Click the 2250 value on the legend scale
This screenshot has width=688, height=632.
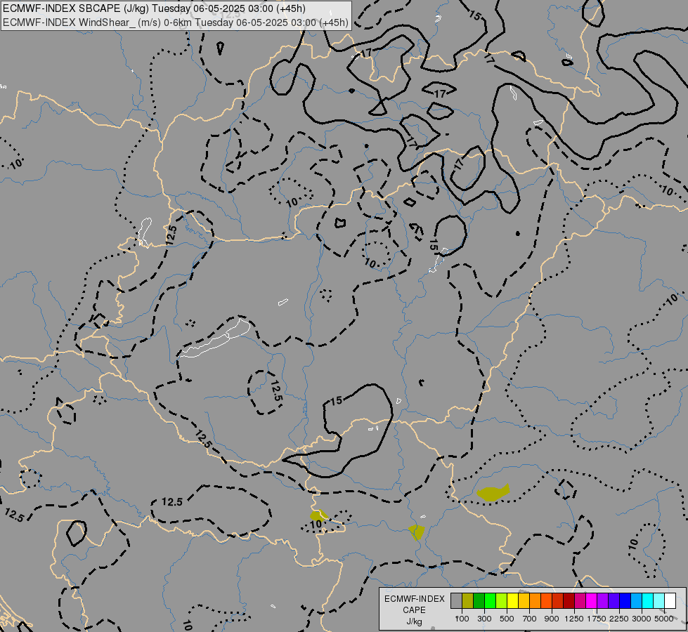(x=619, y=619)
